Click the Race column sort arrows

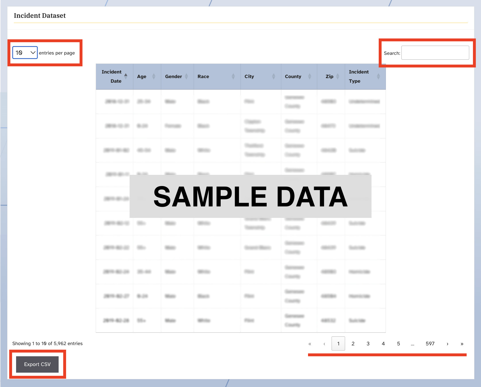point(233,76)
